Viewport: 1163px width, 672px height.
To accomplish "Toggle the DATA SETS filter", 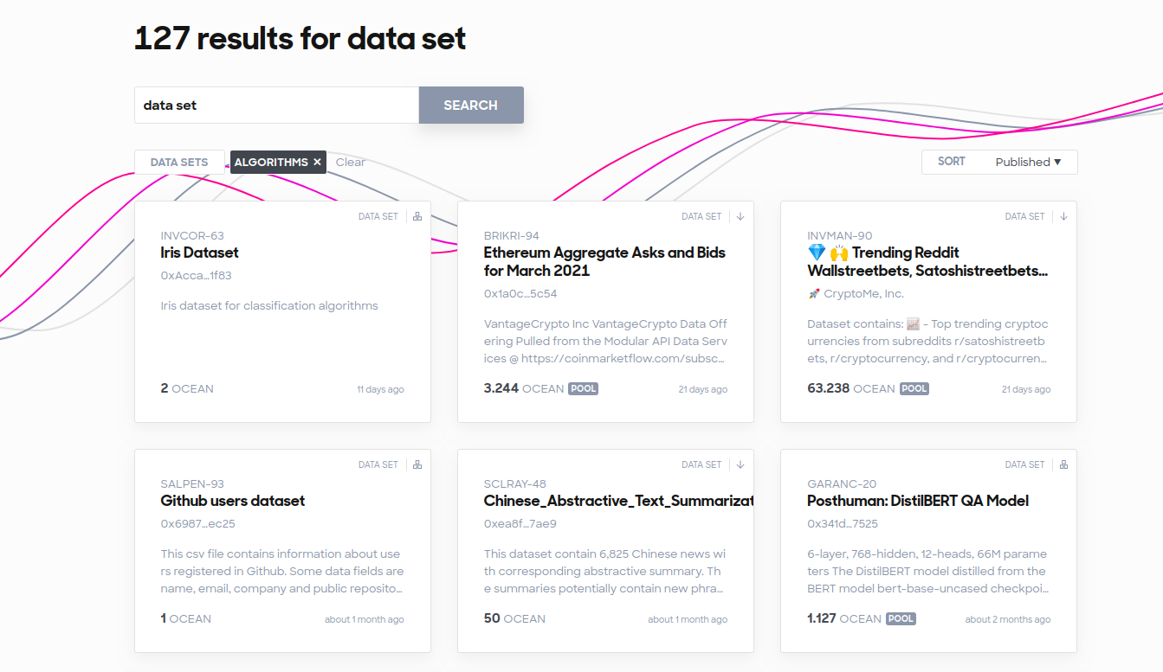I will point(179,162).
